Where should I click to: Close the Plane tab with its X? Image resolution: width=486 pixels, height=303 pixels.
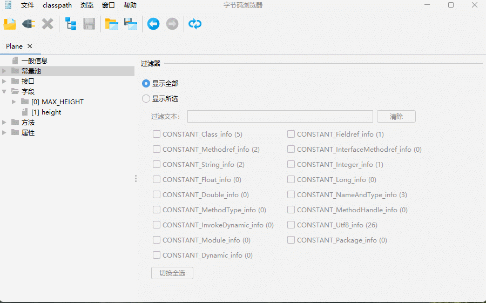pyautogui.click(x=30, y=46)
